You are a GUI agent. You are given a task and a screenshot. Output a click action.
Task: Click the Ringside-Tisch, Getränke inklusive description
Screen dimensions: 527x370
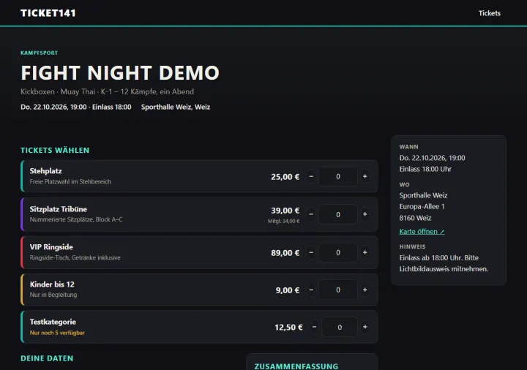point(75,257)
